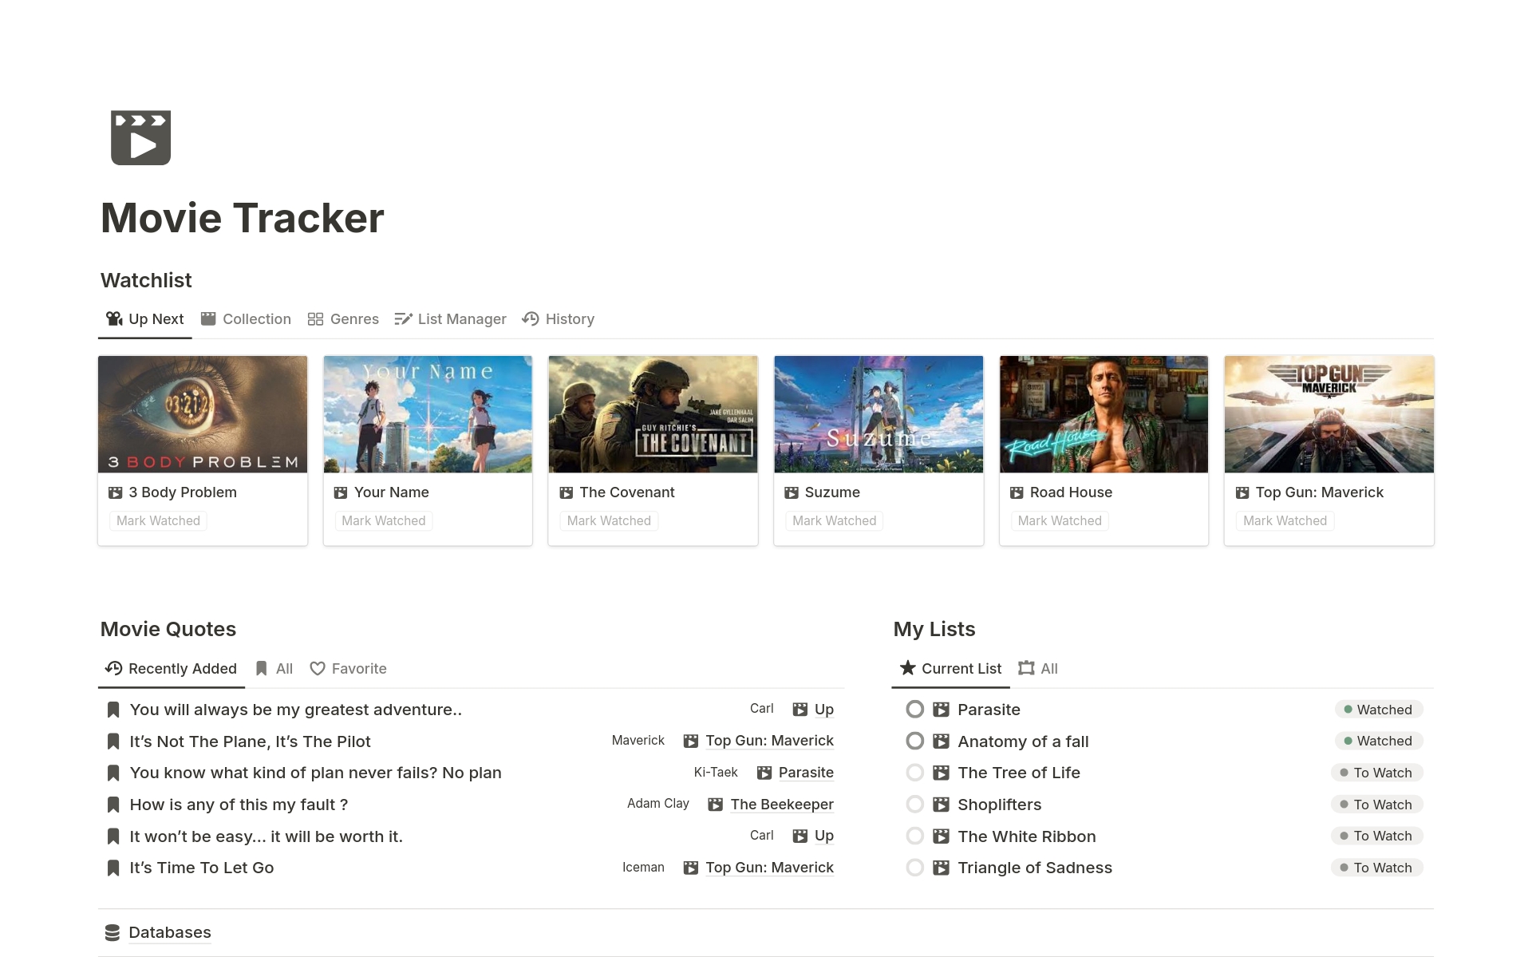Open the "All" tab in Movie Quotes
This screenshot has width=1532, height=957.
tap(274, 668)
